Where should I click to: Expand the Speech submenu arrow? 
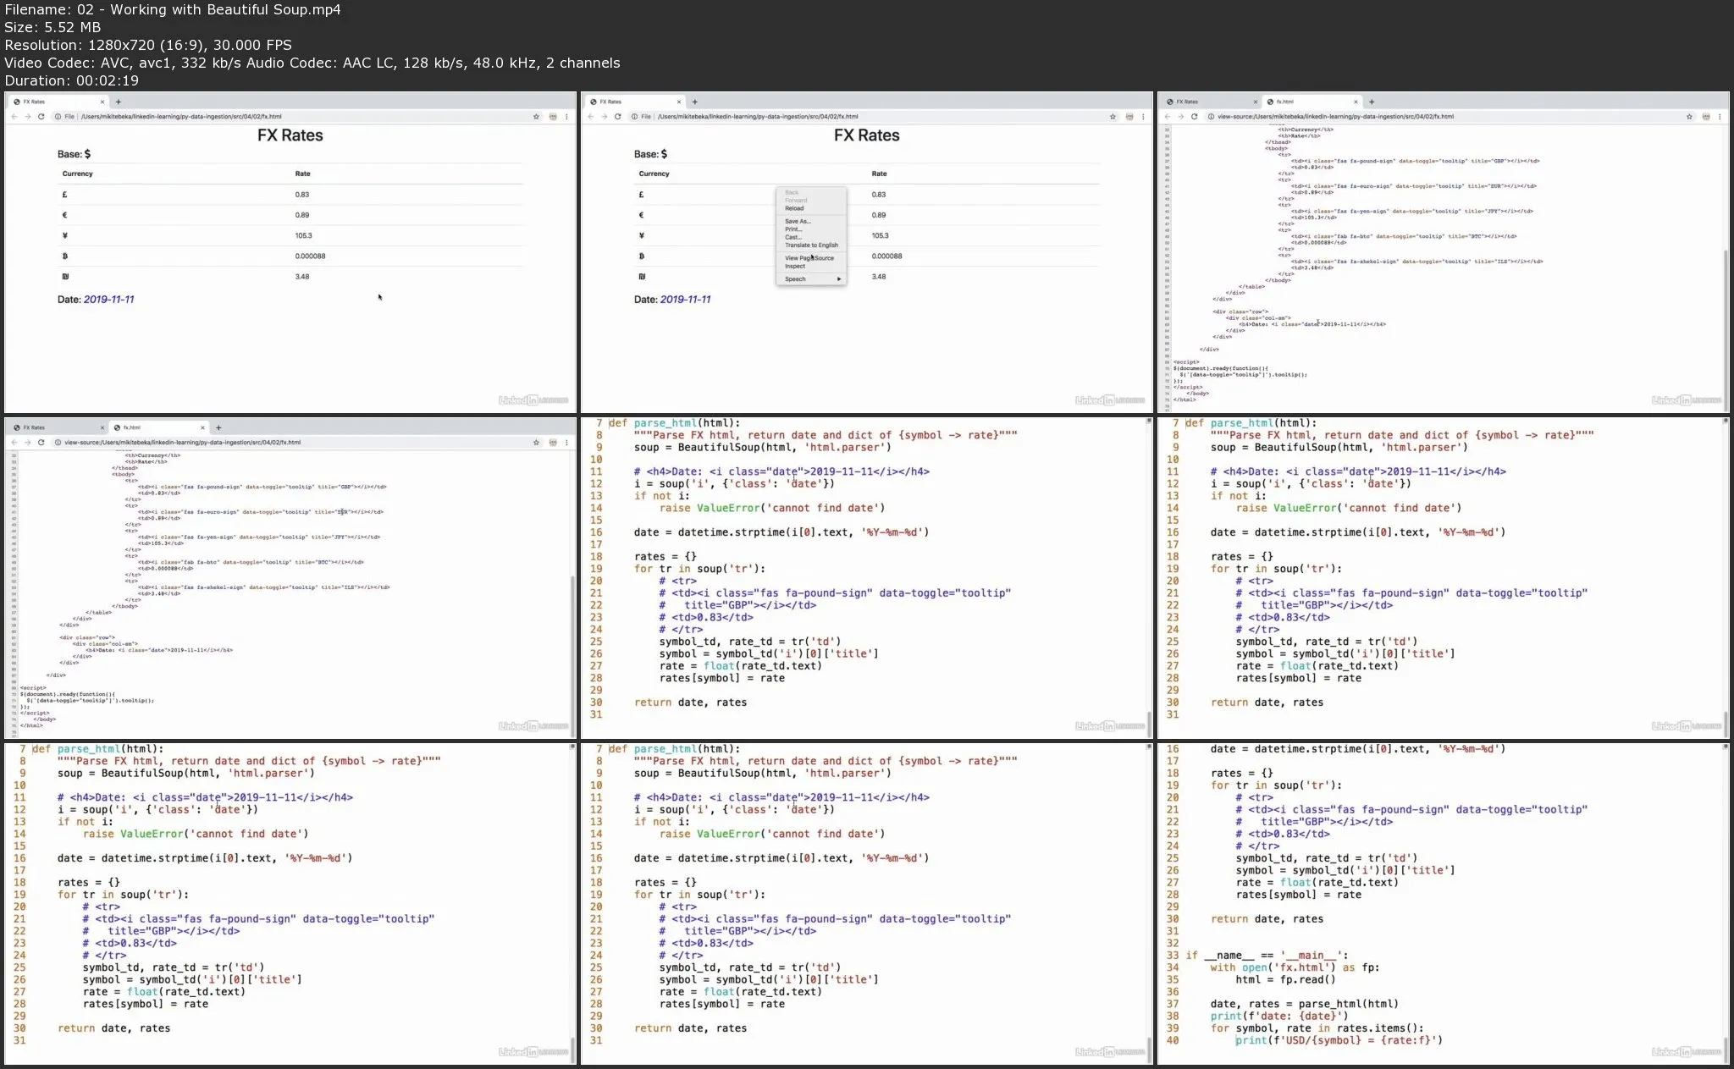click(839, 279)
